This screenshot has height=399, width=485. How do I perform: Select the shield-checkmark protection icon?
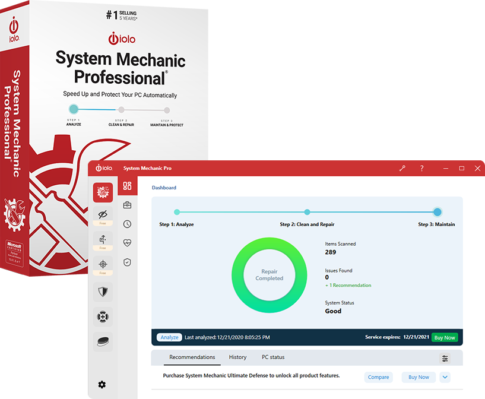[127, 262]
